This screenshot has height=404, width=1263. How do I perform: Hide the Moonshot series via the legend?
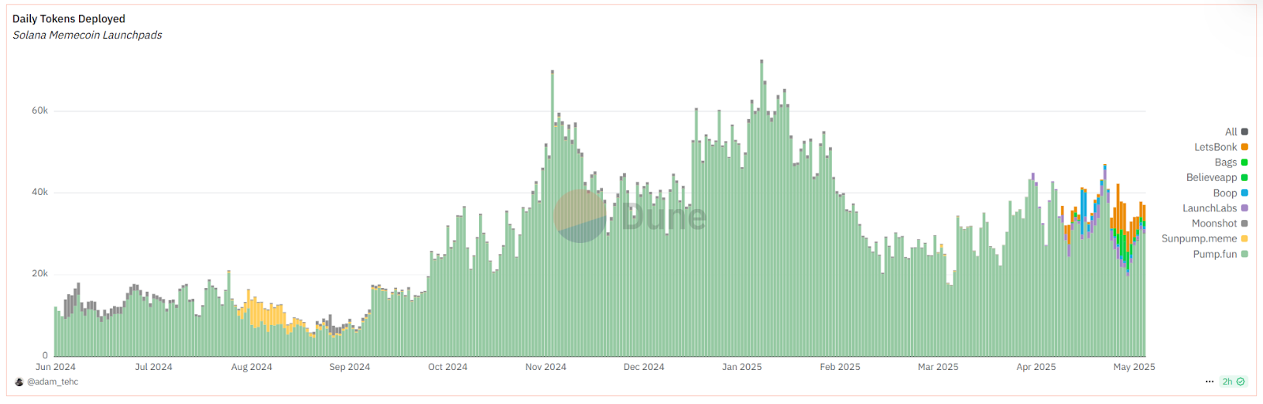1214,223
